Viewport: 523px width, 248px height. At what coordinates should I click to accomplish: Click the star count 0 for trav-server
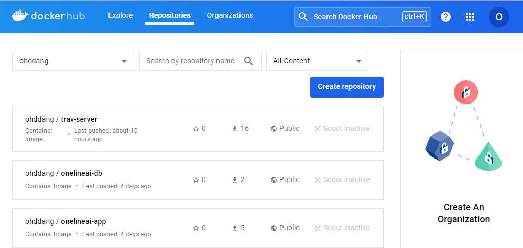(204, 129)
